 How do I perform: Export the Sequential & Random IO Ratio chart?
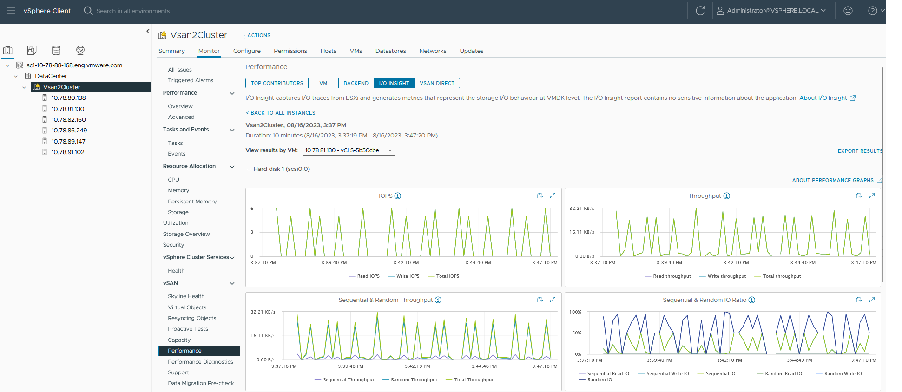[x=859, y=300]
